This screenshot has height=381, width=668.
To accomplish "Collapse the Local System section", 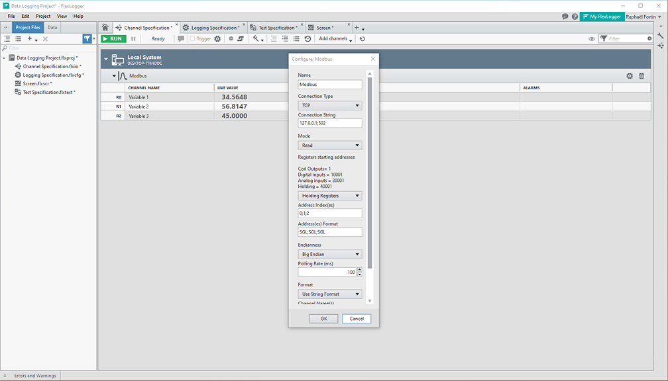I will 106,59.
